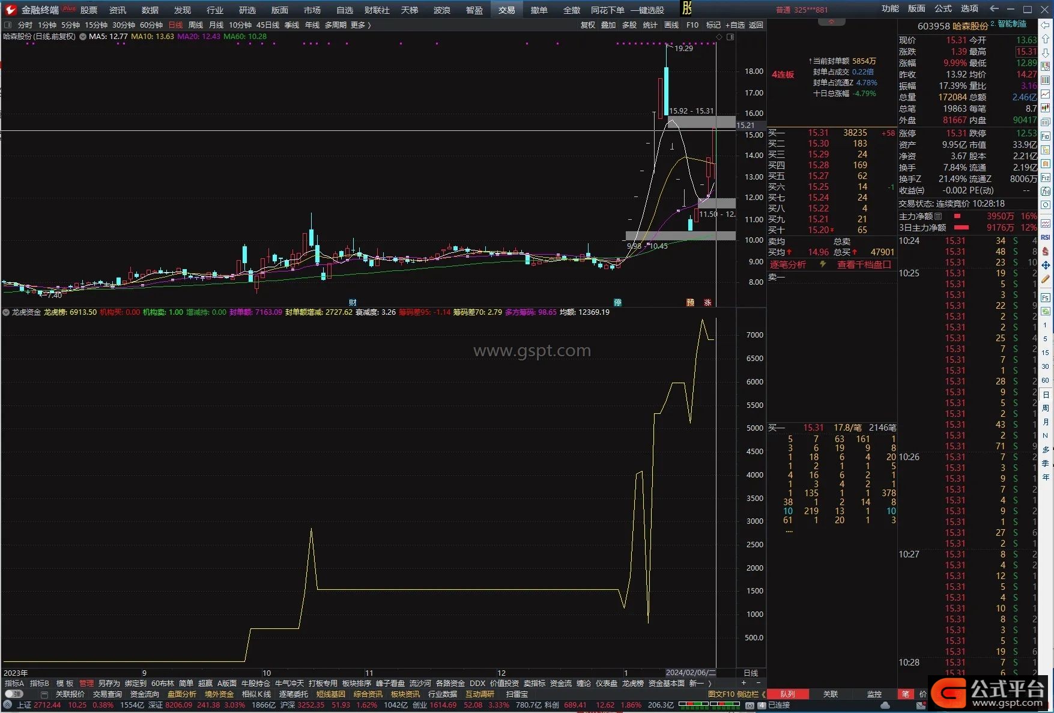Click the RSI indicator icon in right sidebar
1054x713 pixels.
(1046, 237)
